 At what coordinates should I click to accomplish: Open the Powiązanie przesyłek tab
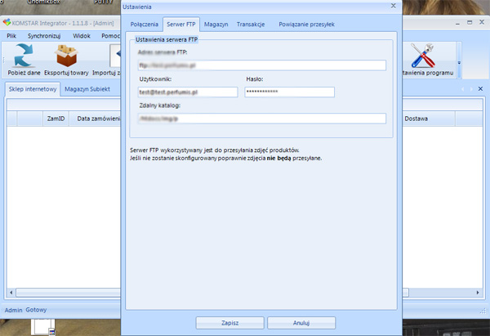click(306, 25)
